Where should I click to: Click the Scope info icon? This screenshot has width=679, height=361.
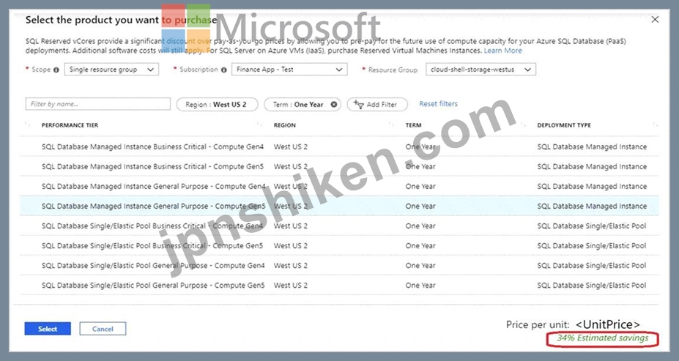point(56,70)
